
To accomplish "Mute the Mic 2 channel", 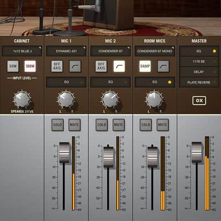I will (119, 125).
